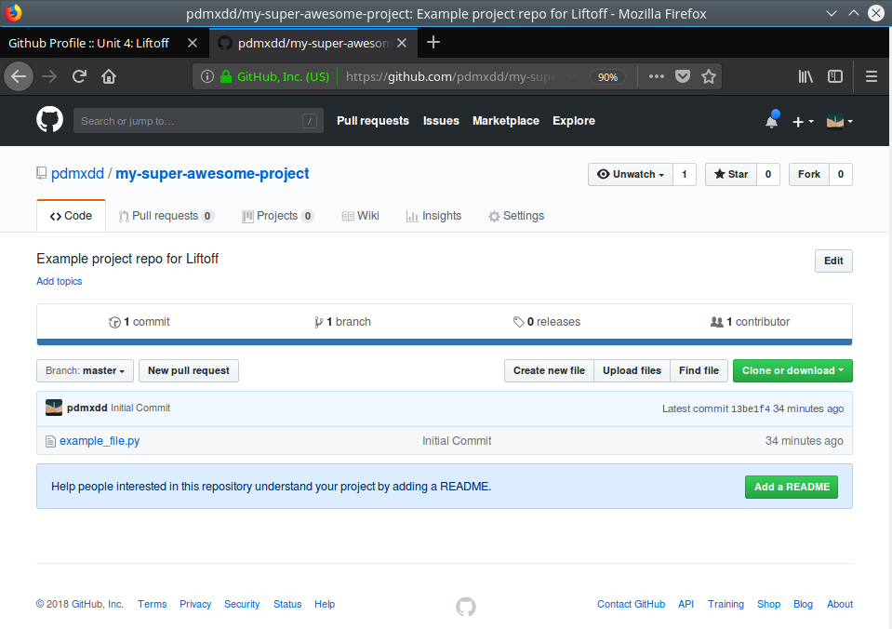Expand the Branch: master dropdown
The image size is (892, 629).
tap(85, 370)
